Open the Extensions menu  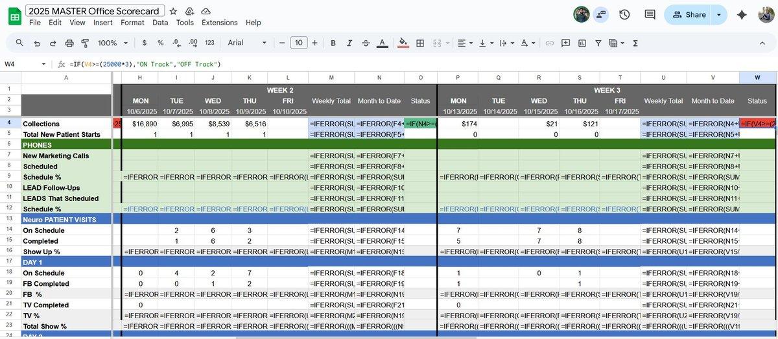pyautogui.click(x=220, y=22)
